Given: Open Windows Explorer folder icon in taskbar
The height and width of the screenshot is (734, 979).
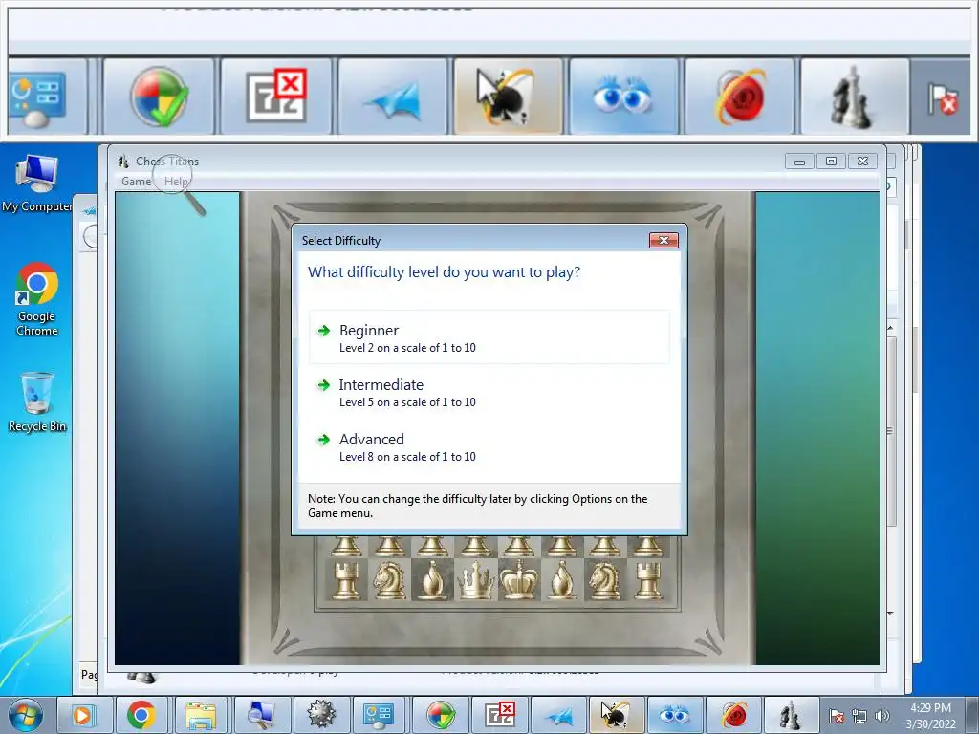Looking at the screenshot, I should click(201, 715).
